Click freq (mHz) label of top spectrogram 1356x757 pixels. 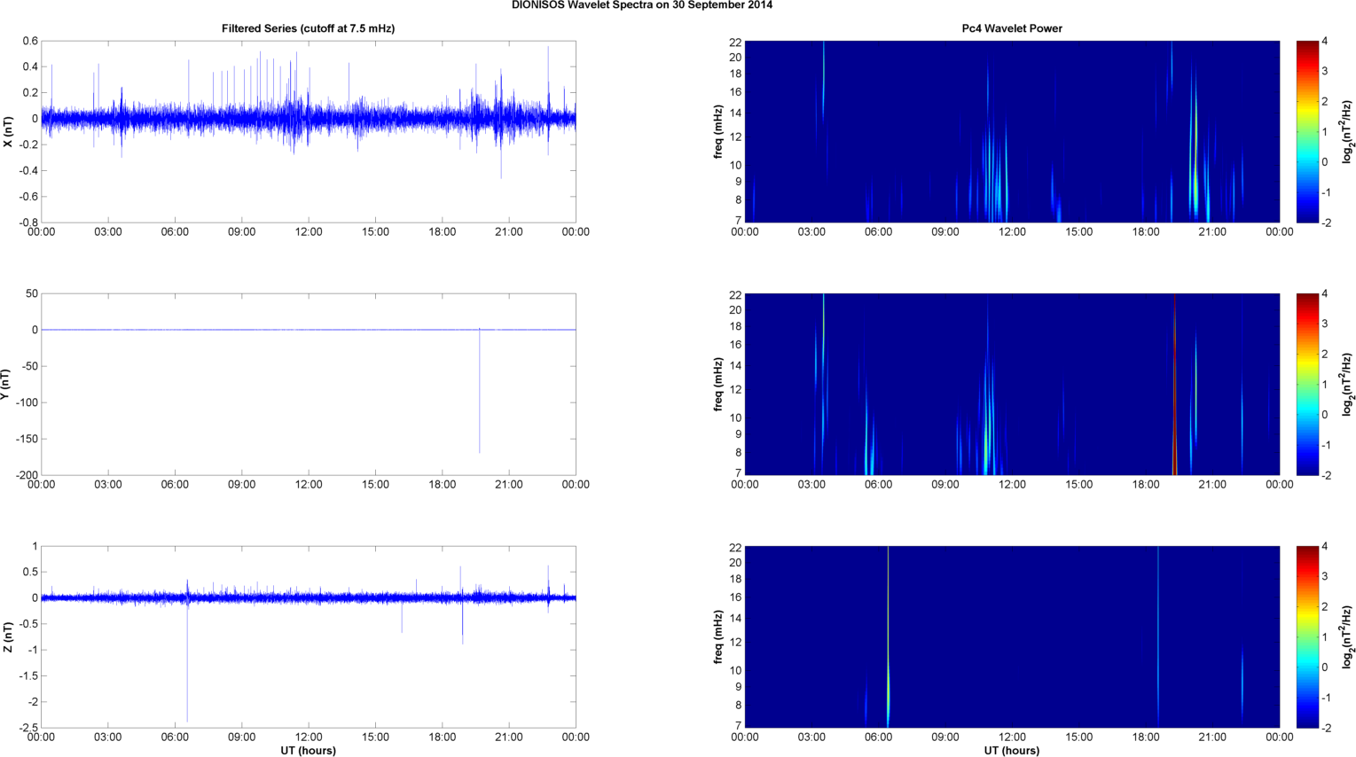coord(717,132)
